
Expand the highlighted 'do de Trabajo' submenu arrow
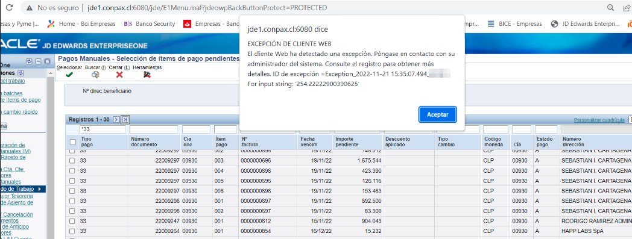(x=40, y=189)
